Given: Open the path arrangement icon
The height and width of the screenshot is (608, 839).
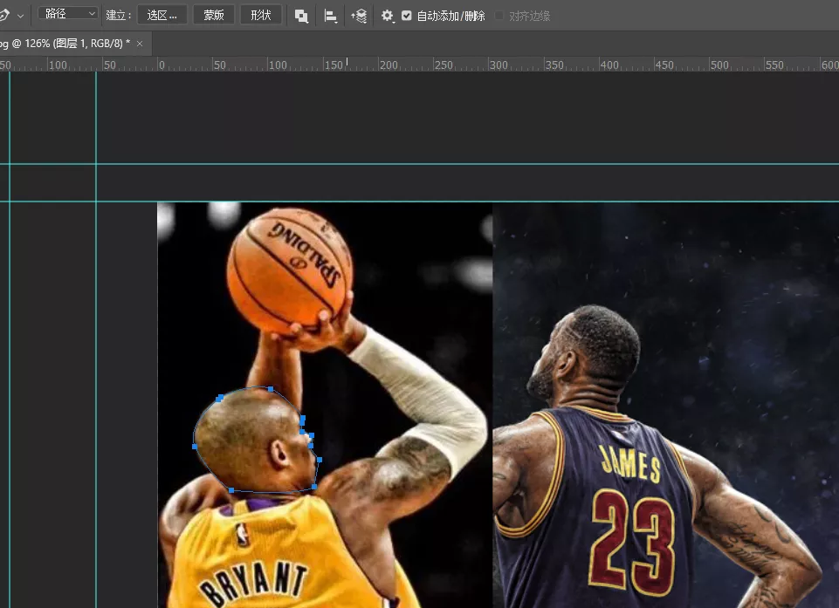Looking at the screenshot, I should 359,16.
